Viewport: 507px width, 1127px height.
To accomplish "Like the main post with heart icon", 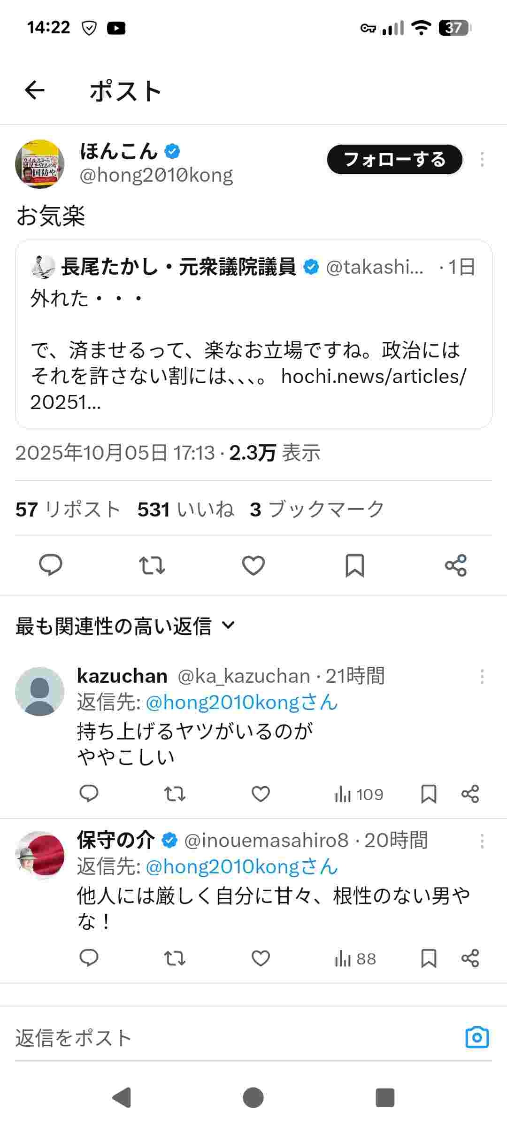I will 253,565.
